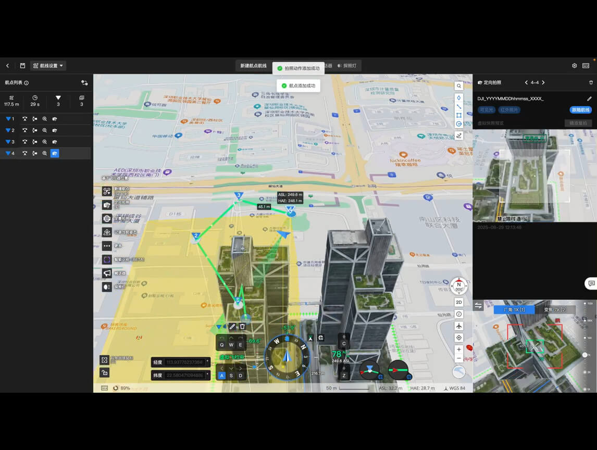Select the 变焦 7X [2] camera tab
This screenshot has width=597, height=450.
pyautogui.click(x=555, y=310)
